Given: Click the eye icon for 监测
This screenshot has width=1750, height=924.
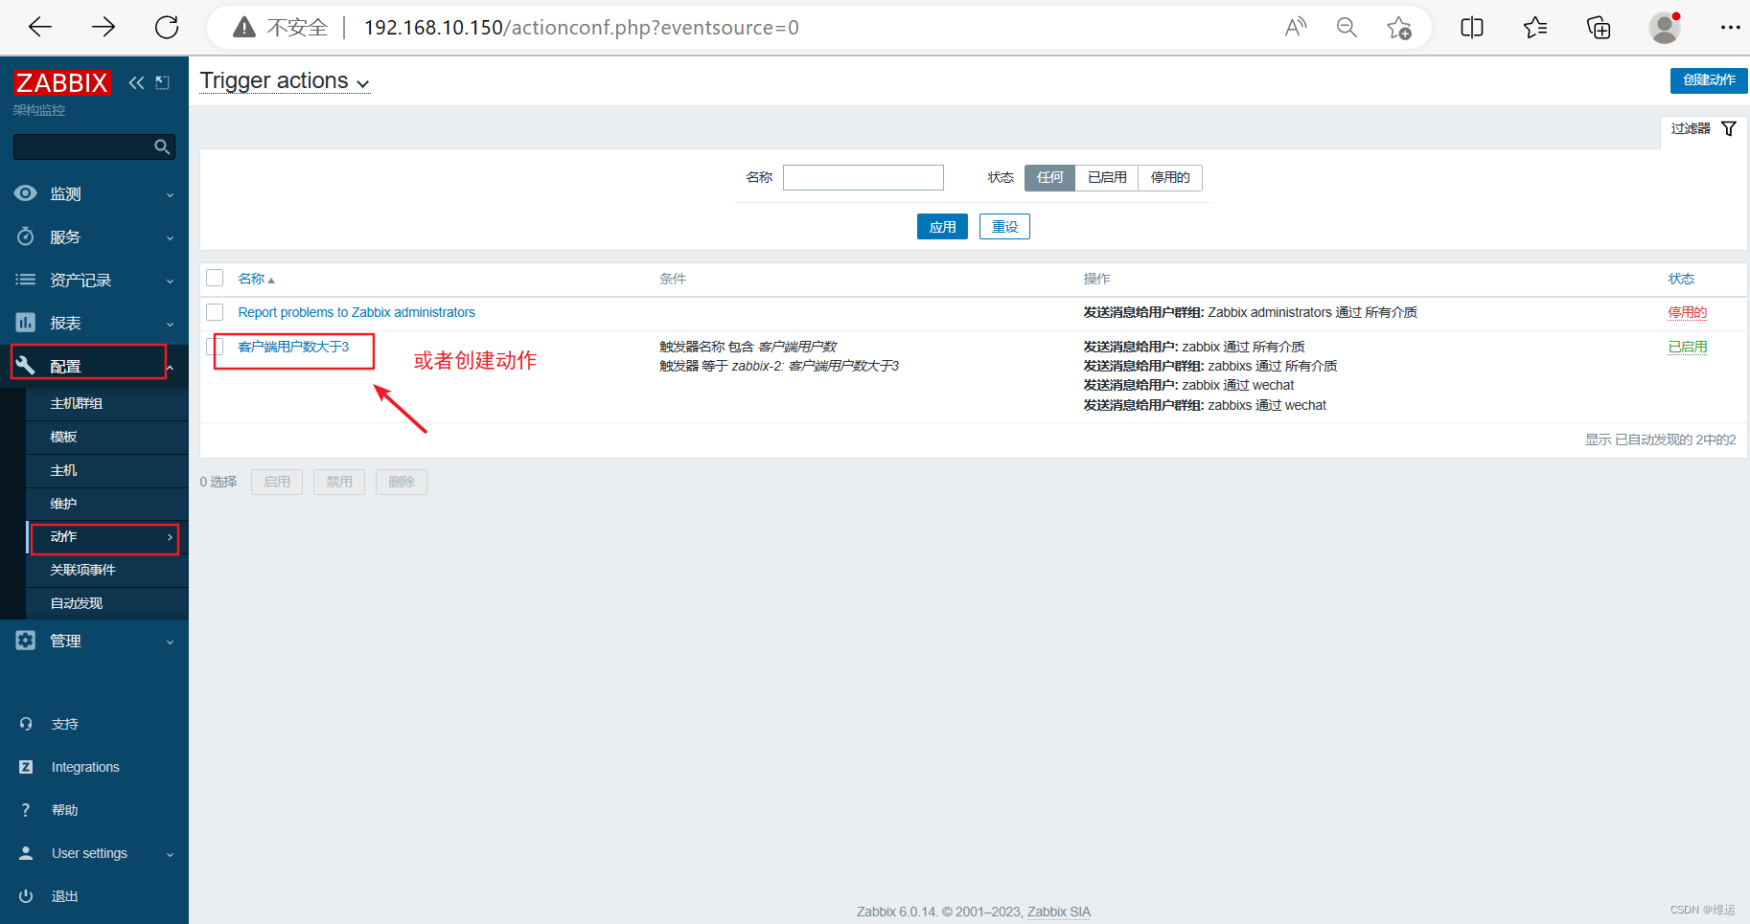Looking at the screenshot, I should tap(26, 193).
